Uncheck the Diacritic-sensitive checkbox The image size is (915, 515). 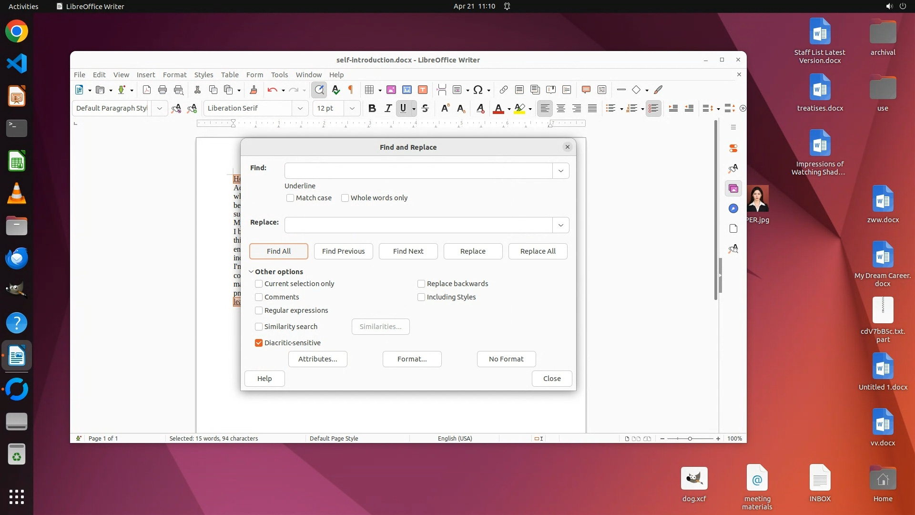(259, 343)
